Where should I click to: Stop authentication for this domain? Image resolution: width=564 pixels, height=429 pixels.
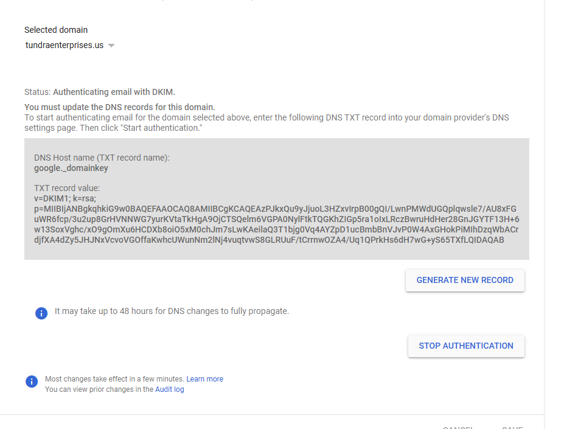tap(466, 346)
